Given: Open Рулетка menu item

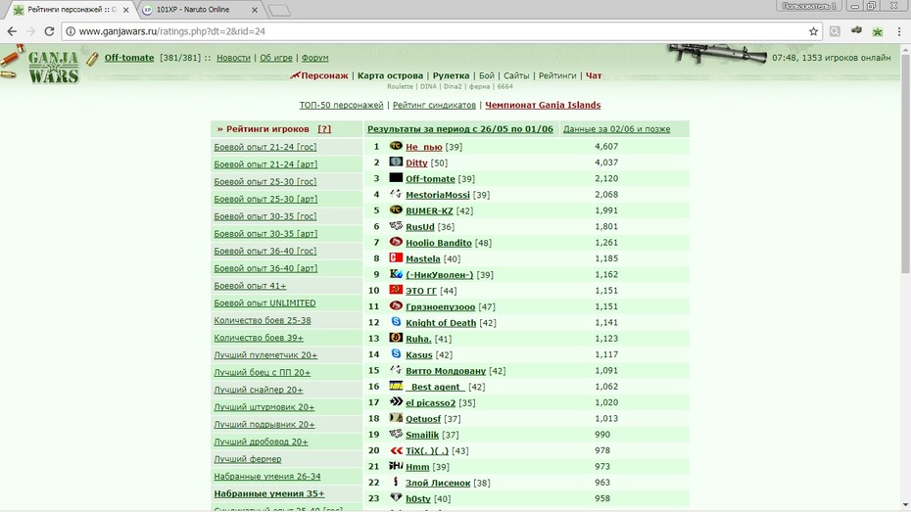Looking at the screenshot, I should (x=451, y=75).
